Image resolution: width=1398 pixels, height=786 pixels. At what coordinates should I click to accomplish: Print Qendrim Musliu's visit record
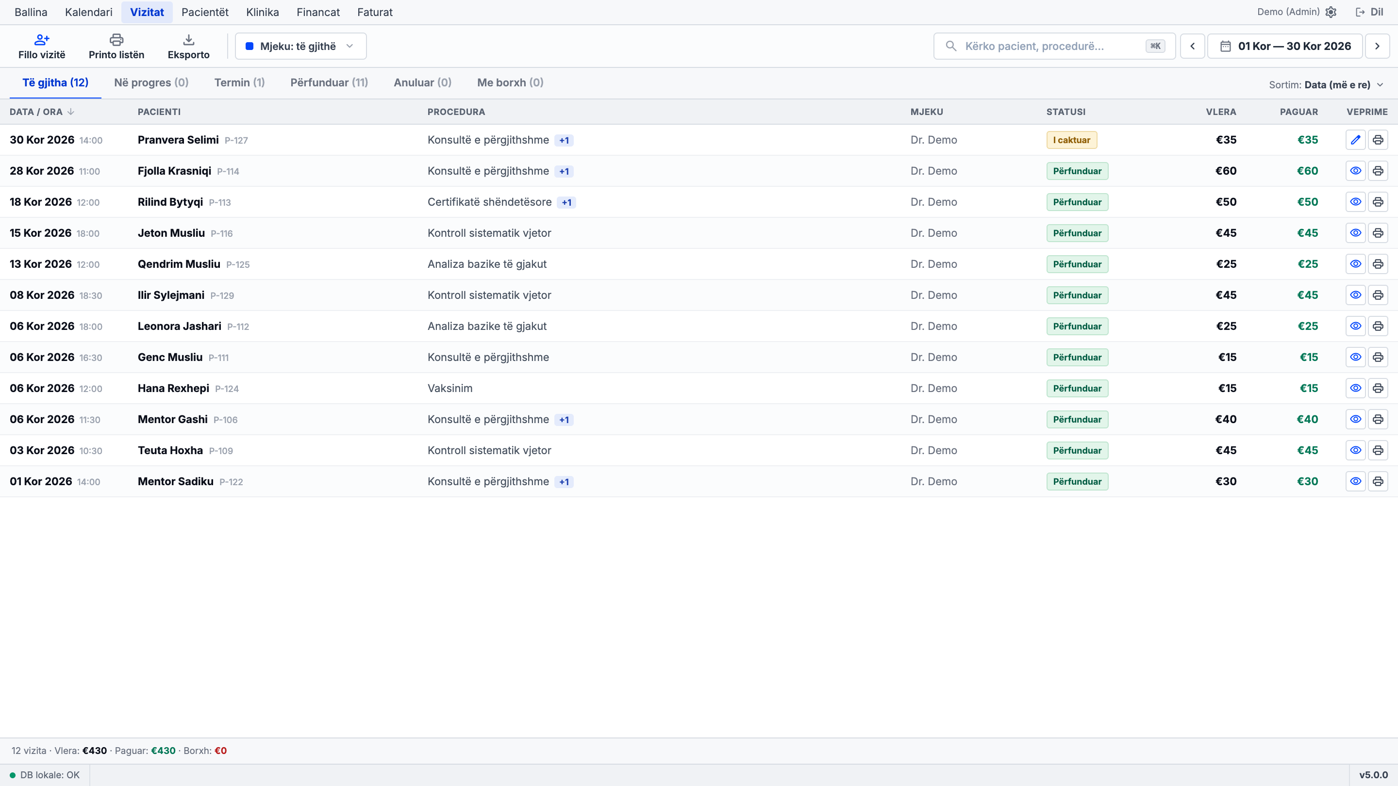pos(1378,264)
